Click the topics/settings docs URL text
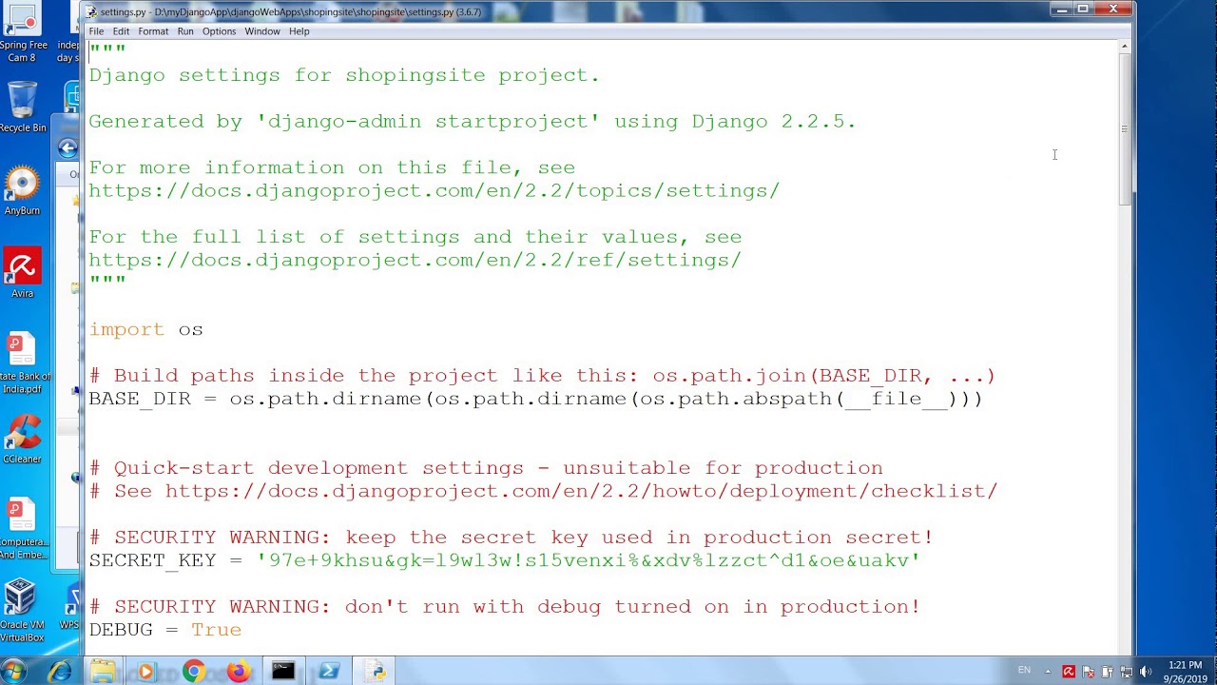This screenshot has width=1217, height=685. pyautogui.click(x=434, y=191)
